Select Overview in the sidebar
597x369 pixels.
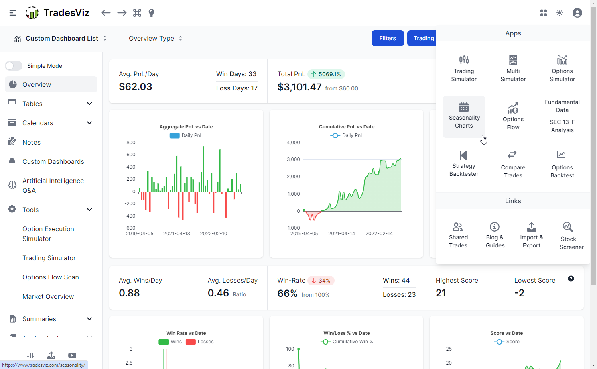pos(51,84)
